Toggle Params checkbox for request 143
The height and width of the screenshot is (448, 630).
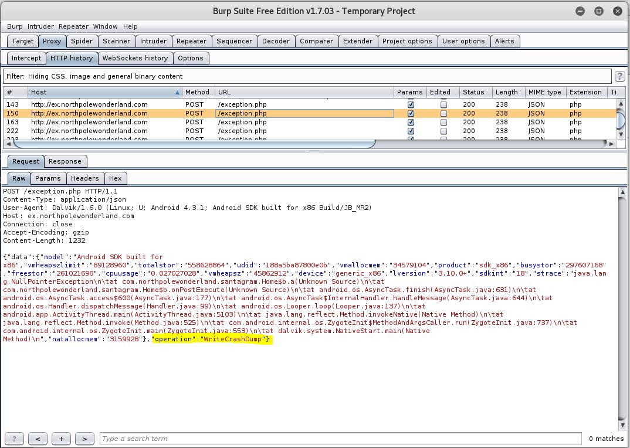(411, 104)
